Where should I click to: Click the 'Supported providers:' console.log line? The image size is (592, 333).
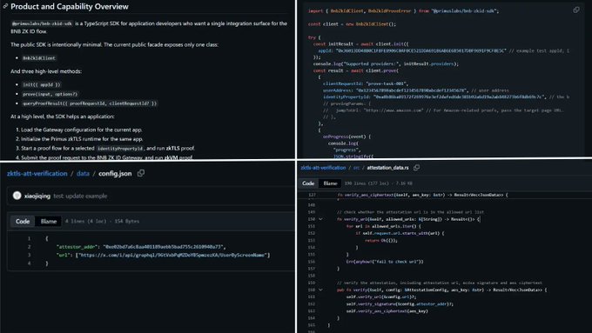coord(386,63)
